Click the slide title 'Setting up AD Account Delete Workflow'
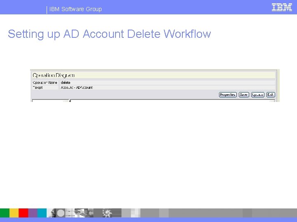This screenshot has width=297, height=222. pyautogui.click(x=109, y=34)
